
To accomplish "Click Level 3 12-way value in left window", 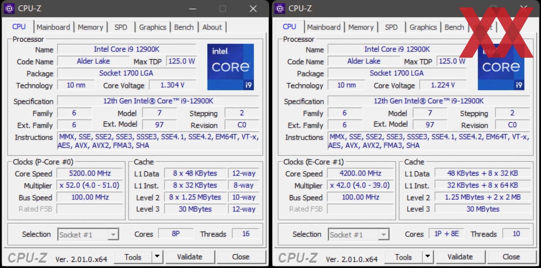I will tap(244, 209).
